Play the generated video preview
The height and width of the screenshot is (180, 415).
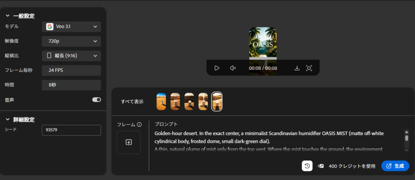(217, 68)
